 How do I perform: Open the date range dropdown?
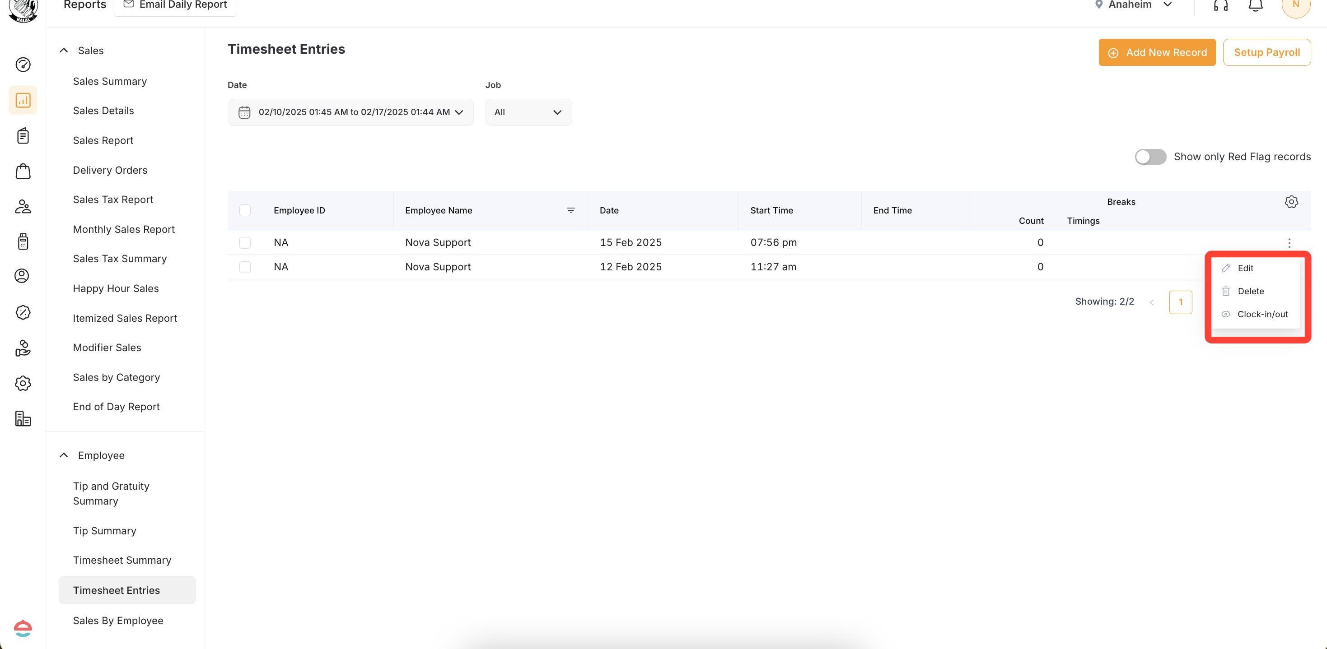point(350,112)
